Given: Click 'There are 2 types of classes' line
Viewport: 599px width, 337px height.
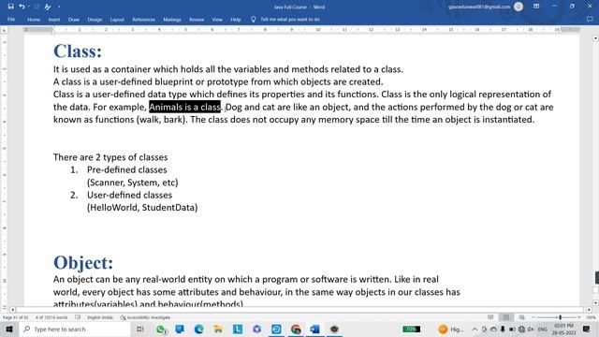Looking at the screenshot, I should click(110, 157).
